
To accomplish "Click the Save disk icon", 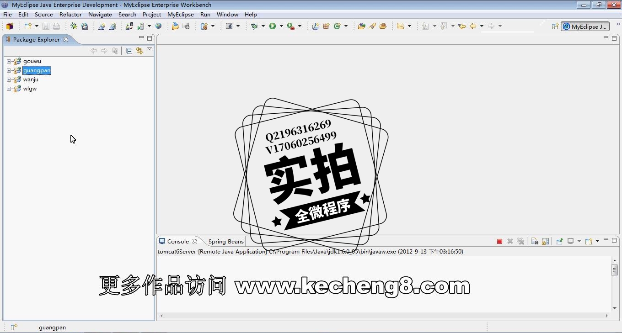I will [46, 26].
